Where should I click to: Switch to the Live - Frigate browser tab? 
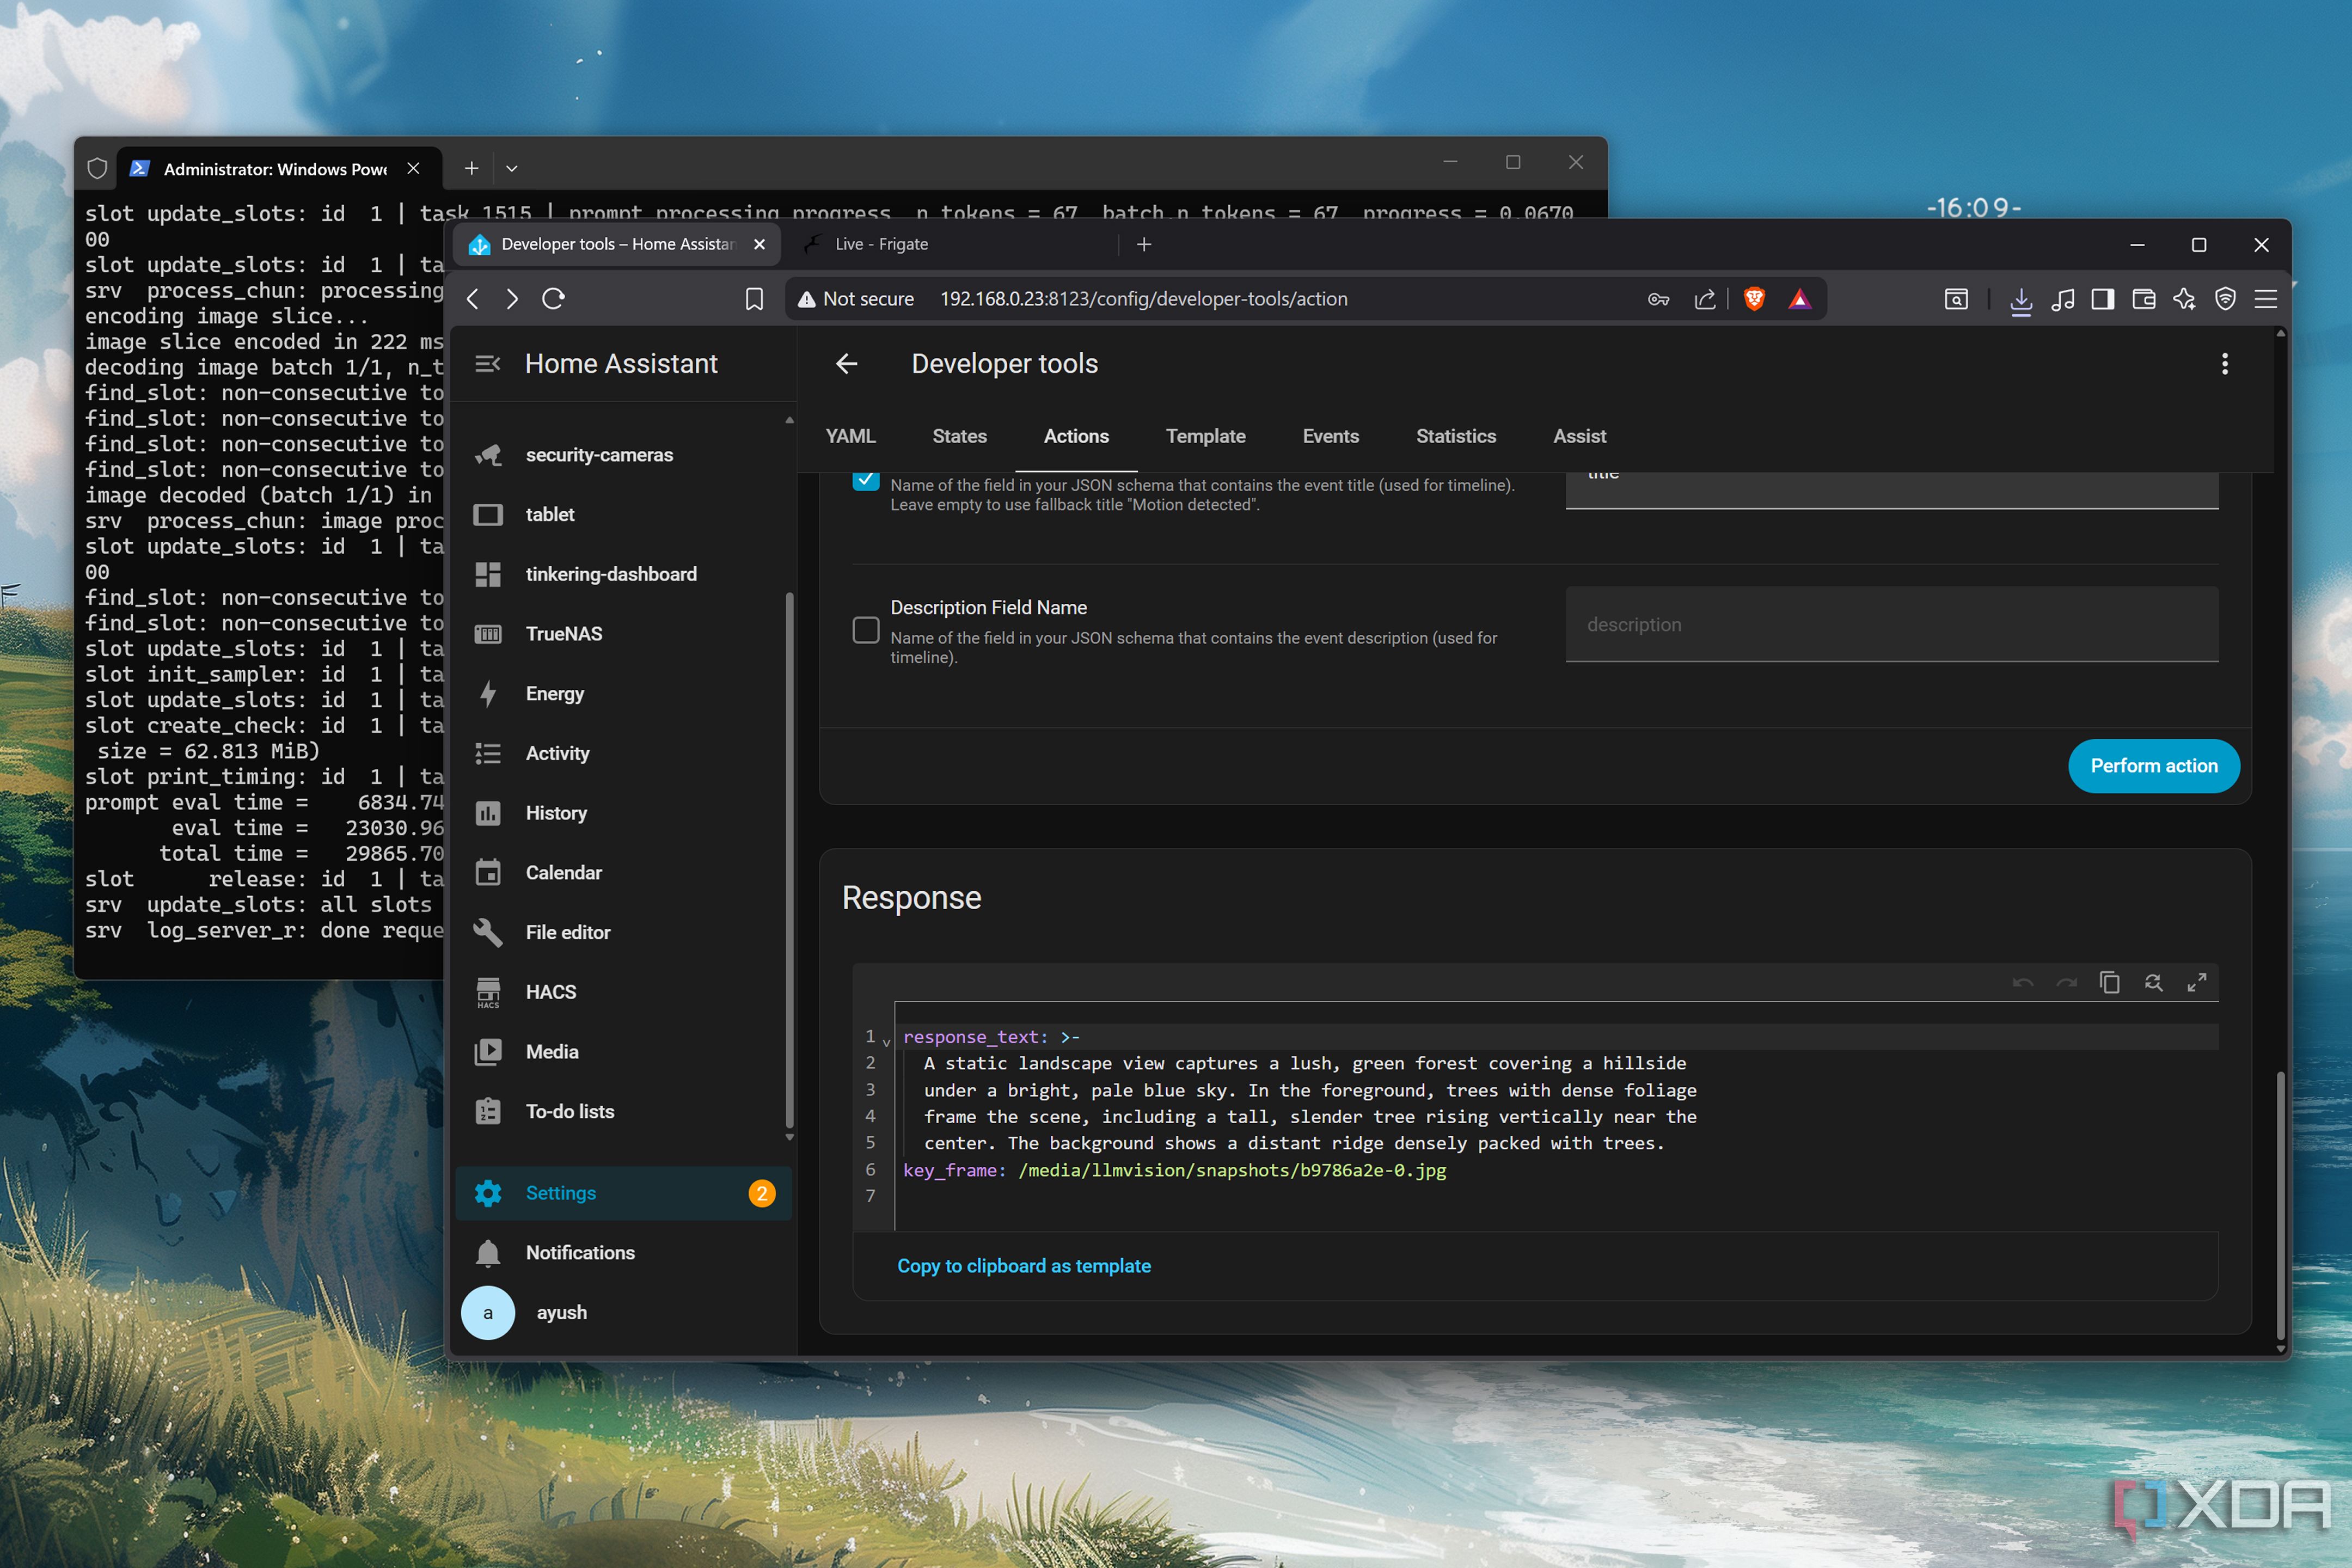click(950, 244)
